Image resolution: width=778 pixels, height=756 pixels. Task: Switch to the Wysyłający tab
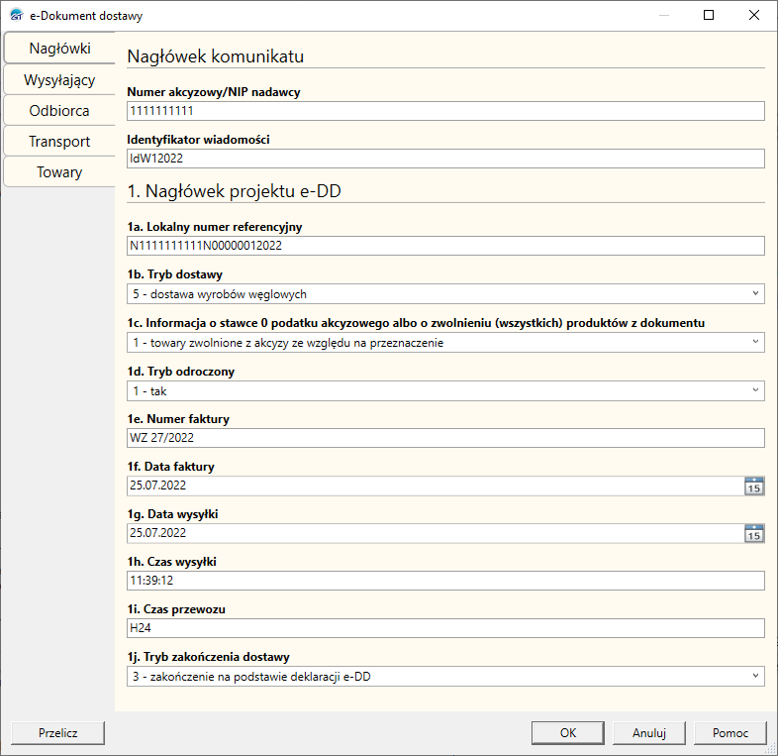59,80
